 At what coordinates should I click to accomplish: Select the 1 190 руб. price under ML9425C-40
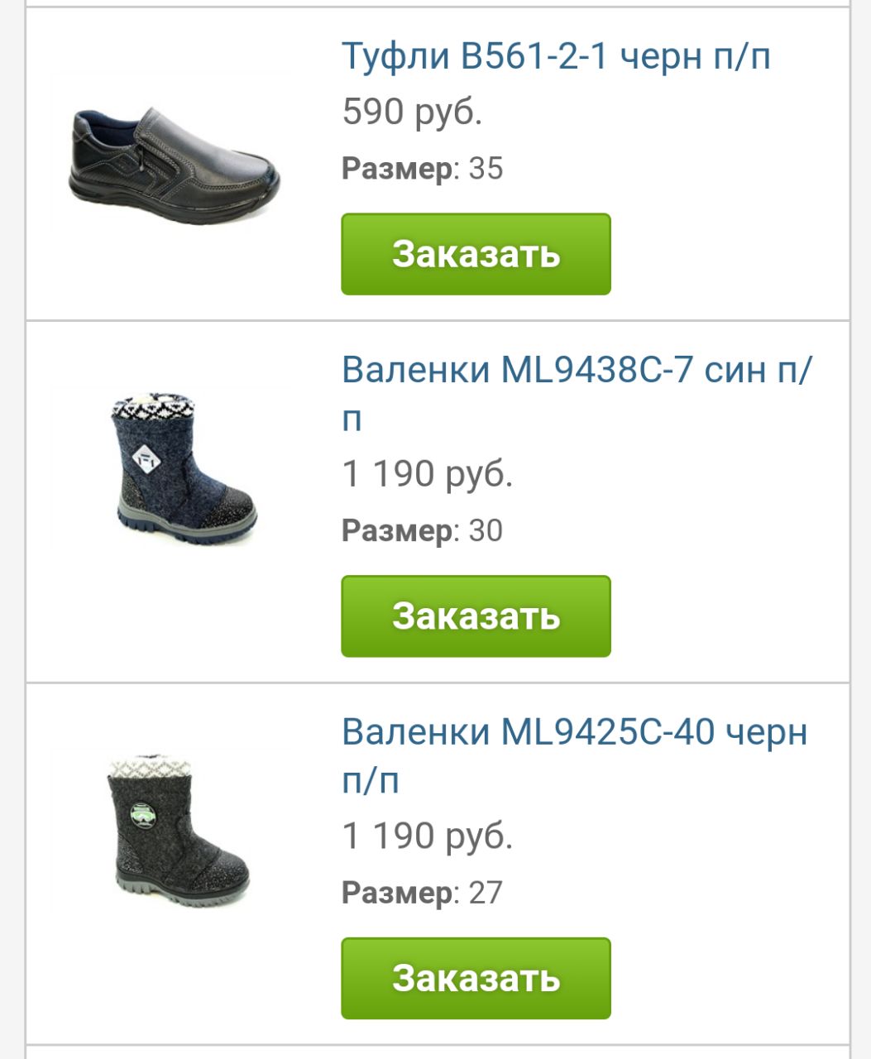pos(427,836)
